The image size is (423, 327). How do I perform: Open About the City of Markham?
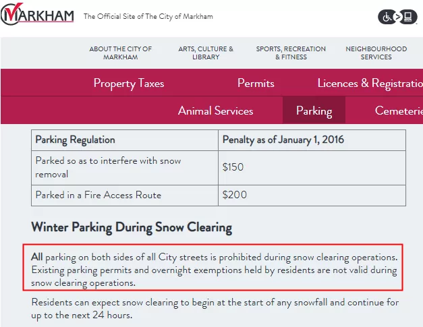[120, 53]
